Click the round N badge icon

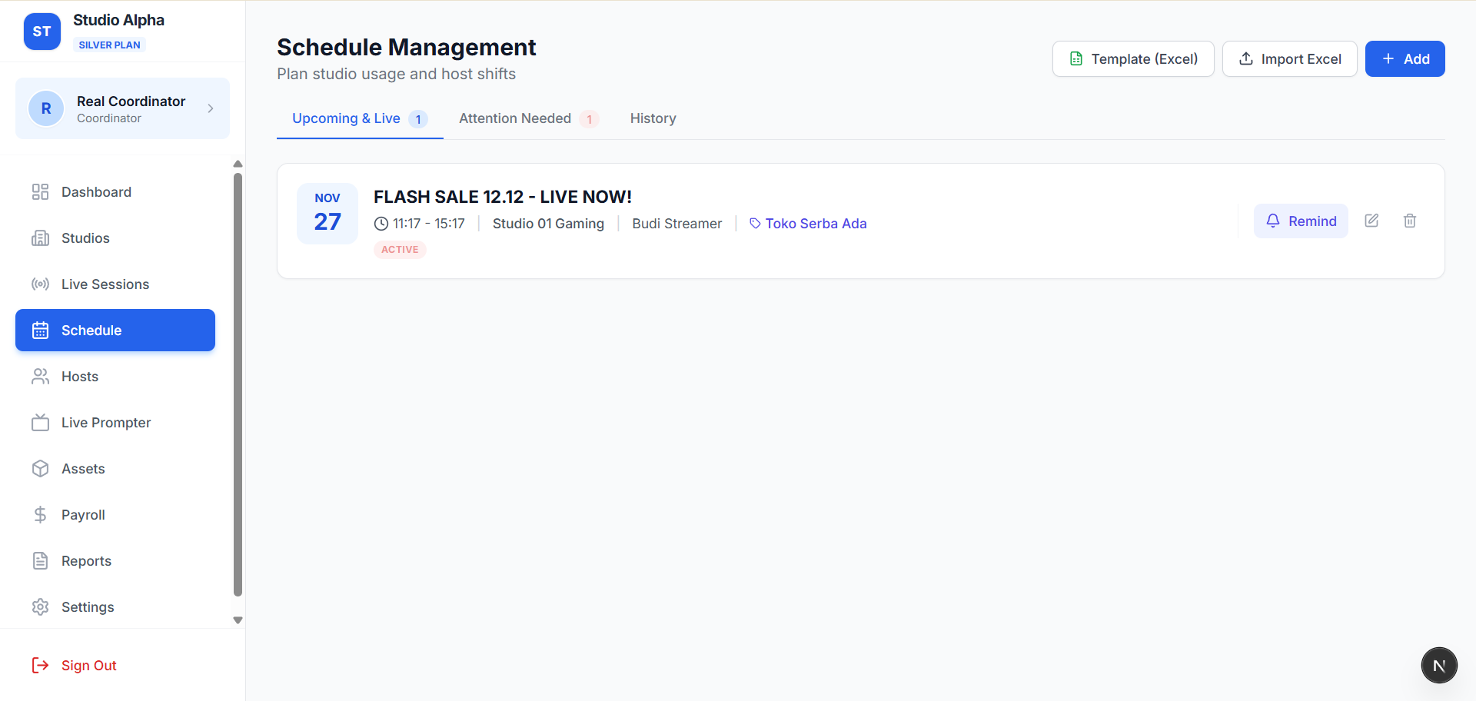pyautogui.click(x=1439, y=666)
